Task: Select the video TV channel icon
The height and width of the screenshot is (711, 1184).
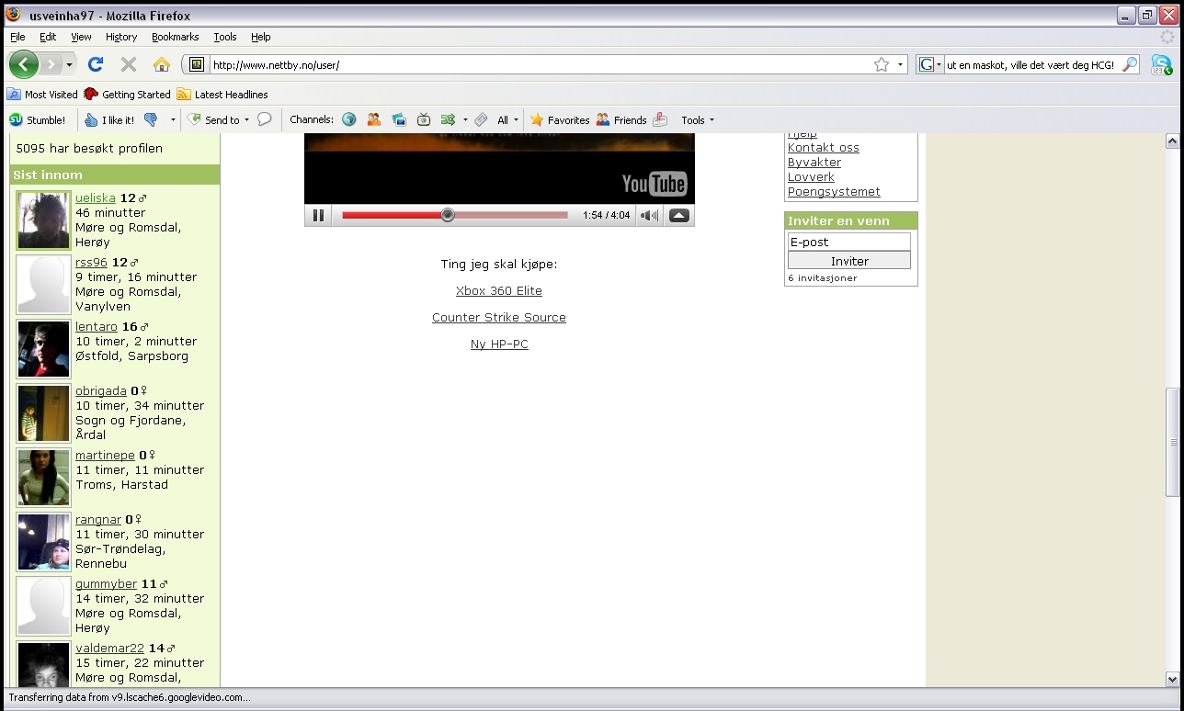Action: point(424,119)
